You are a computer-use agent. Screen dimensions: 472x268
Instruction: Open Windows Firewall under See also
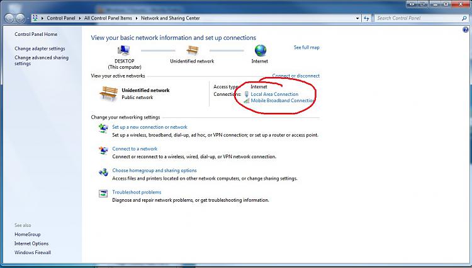pyautogui.click(x=33, y=253)
